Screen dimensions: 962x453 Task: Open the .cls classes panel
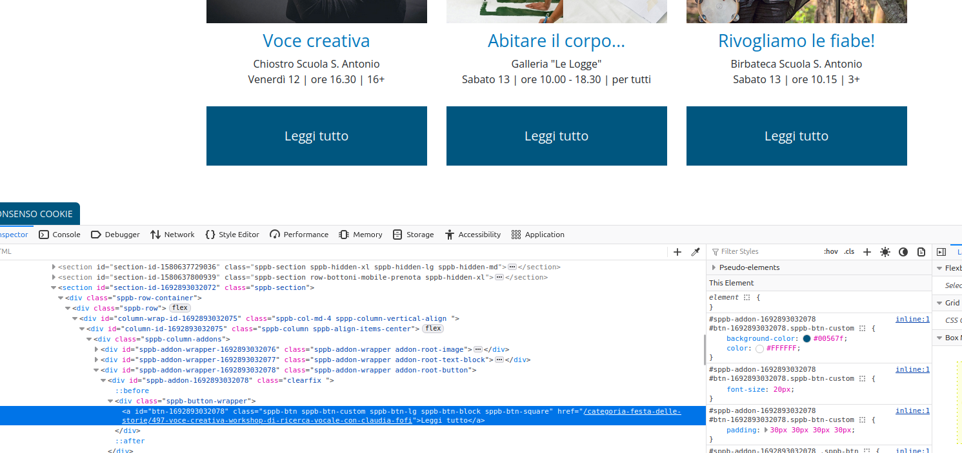point(849,252)
